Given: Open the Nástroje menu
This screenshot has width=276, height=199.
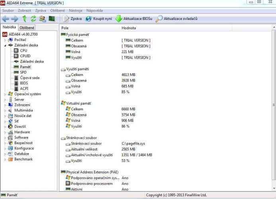Looking at the screenshot, I should pyautogui.click(x=76, y=11).
